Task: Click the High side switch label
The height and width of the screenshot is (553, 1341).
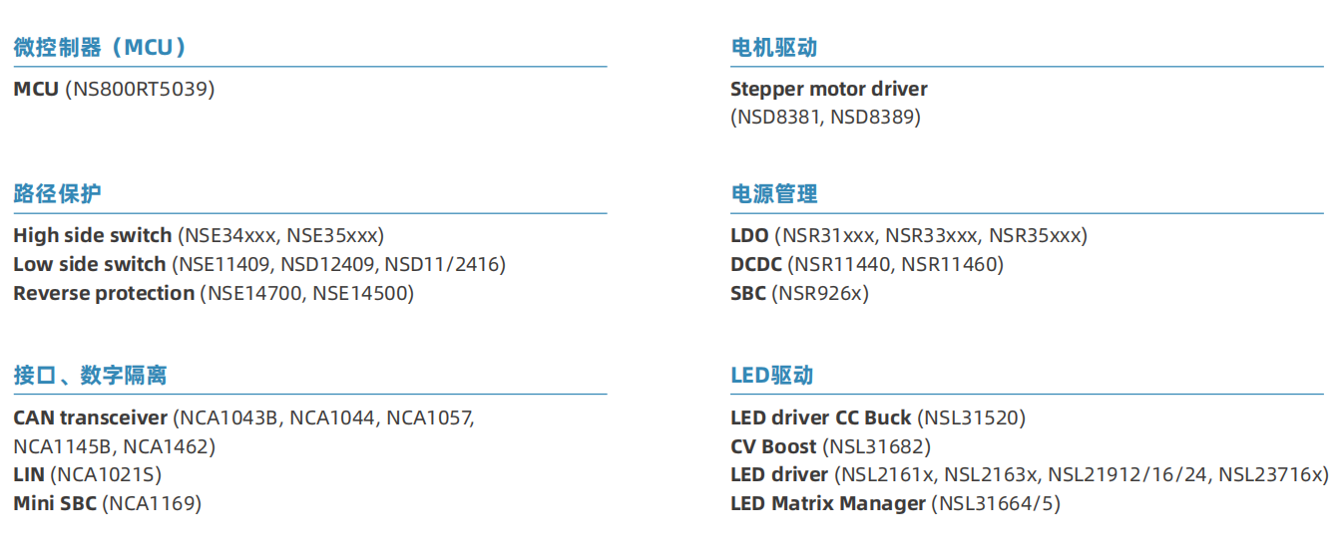Action: pos(93,236)
